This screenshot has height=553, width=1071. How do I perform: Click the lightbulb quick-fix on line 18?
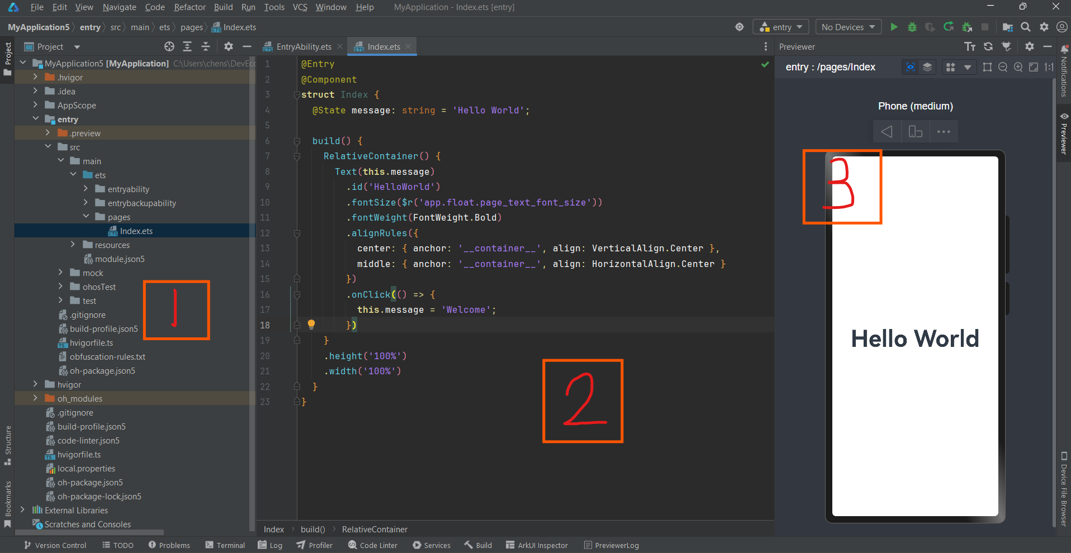coord(311,324)
